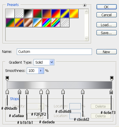Select the Blue, Red, Yellow gradient preset

click(x=56, y=13)
